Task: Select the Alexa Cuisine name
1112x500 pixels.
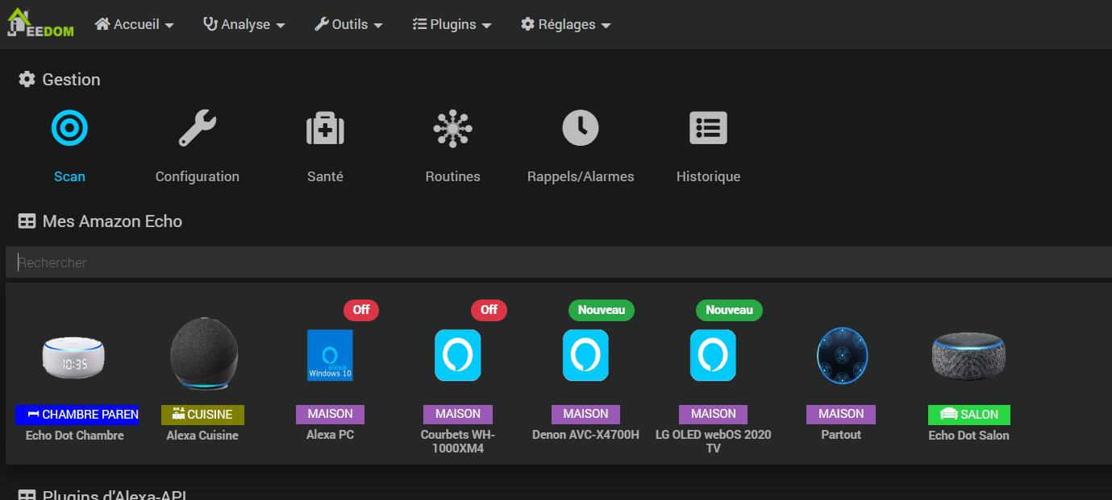Action: 202,436
